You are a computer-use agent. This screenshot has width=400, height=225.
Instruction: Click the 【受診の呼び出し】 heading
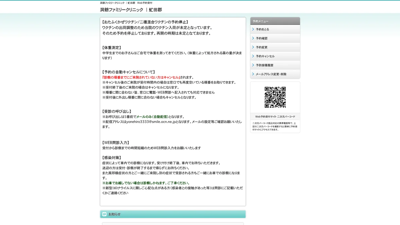coord(117,111)
